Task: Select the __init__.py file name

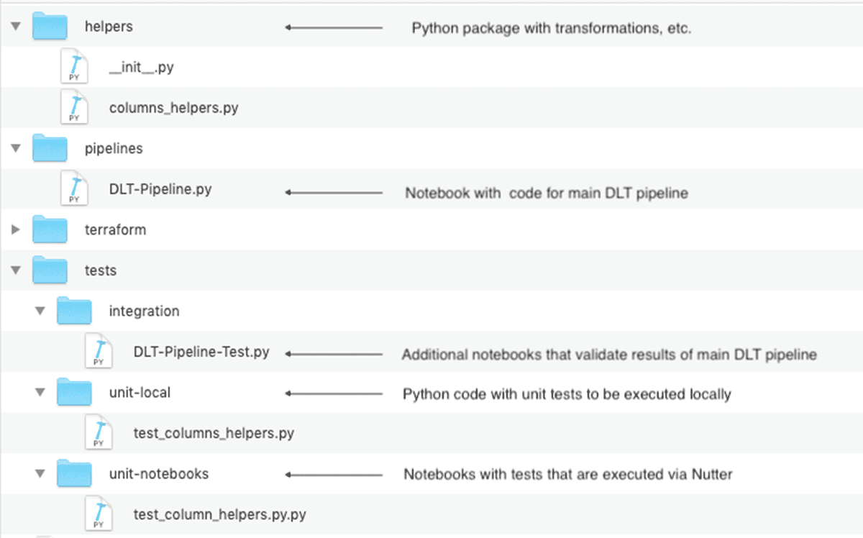Action: [141, 68]
